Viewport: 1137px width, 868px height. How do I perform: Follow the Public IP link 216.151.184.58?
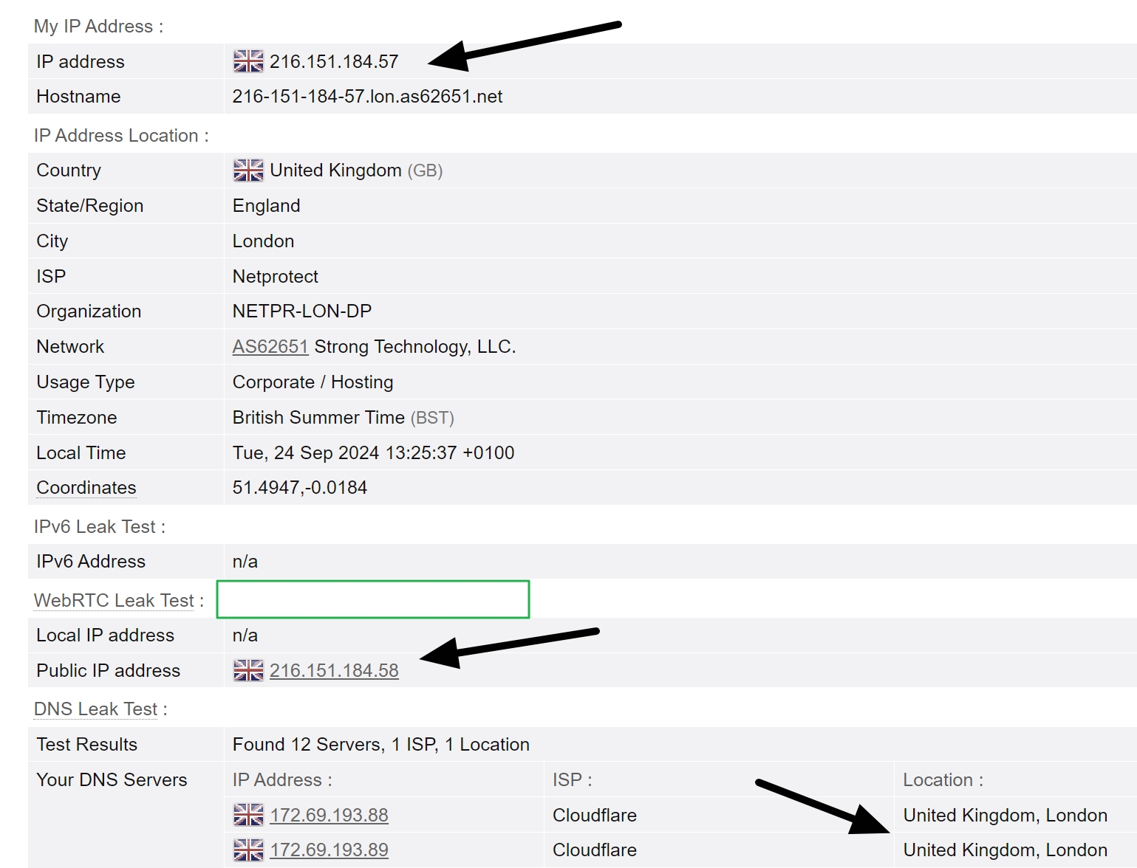pos(334,670)
